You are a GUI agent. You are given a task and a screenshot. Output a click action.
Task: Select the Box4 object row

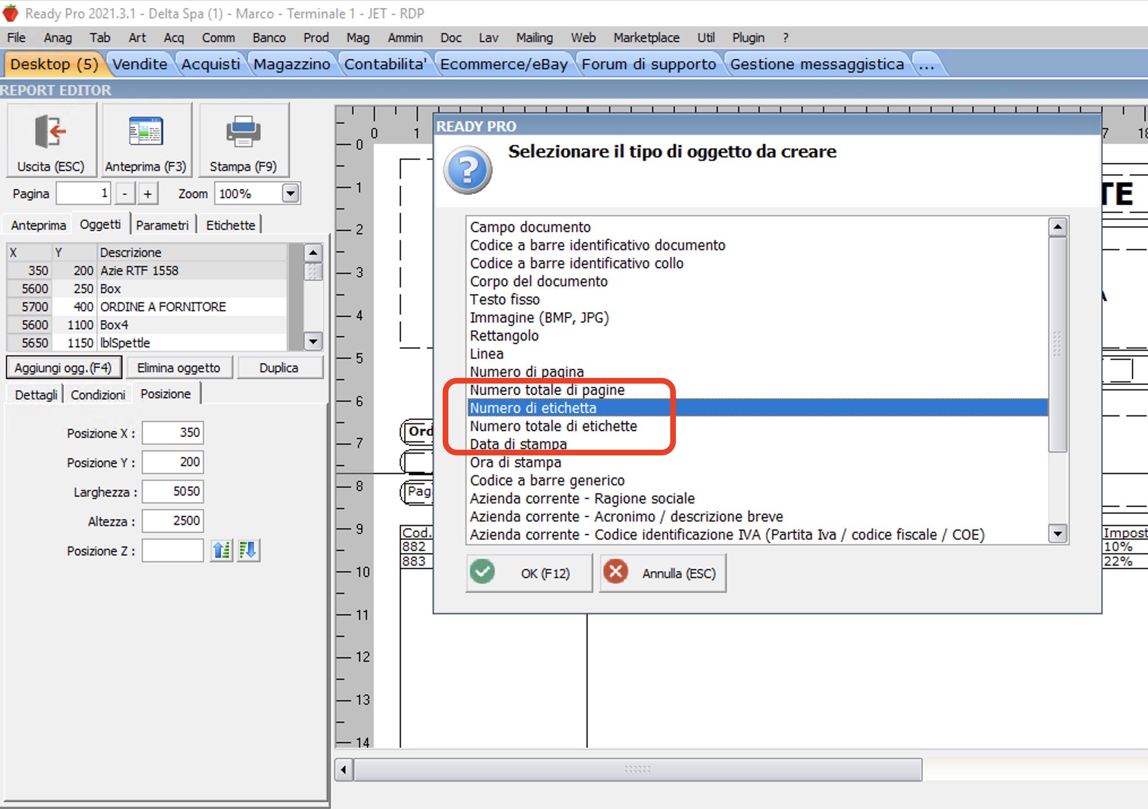pyautogui.click(x=147, y=325)
